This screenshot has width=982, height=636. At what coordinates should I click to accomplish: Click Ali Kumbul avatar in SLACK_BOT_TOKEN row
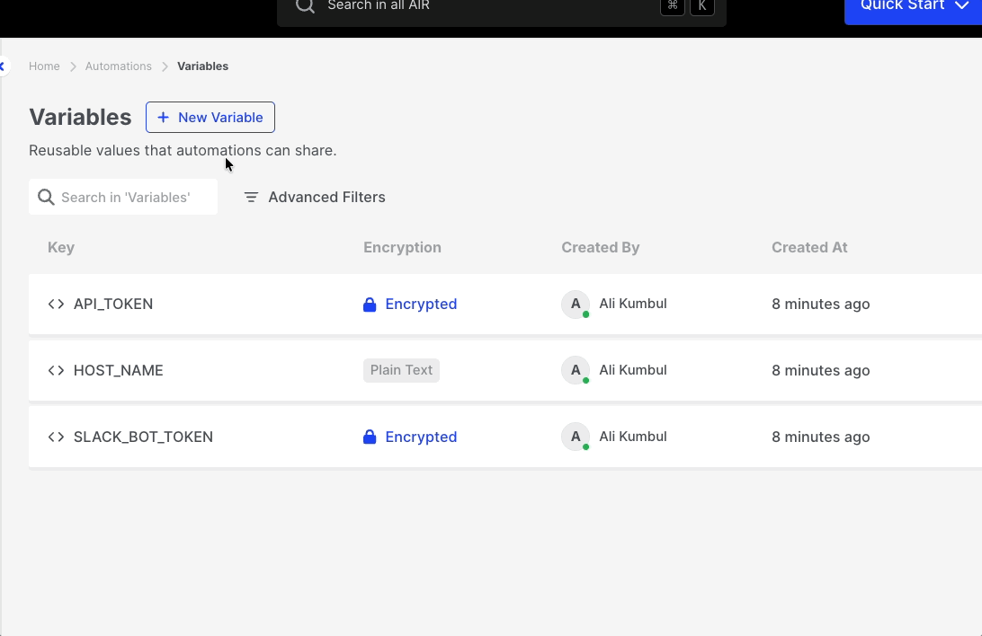click(576, 437)
